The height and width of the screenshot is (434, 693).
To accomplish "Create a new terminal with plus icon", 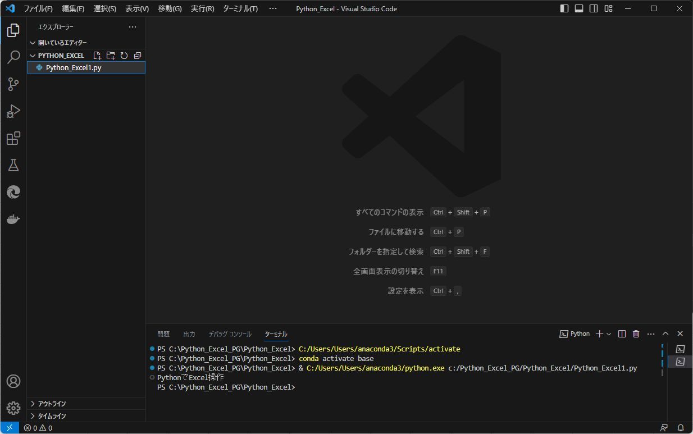I will point(599,334).
